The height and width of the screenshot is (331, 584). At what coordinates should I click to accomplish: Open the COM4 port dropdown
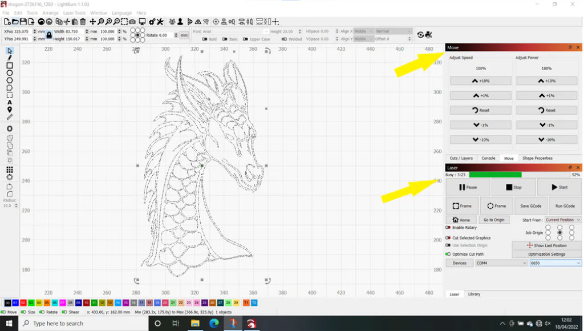click(501, 263)
